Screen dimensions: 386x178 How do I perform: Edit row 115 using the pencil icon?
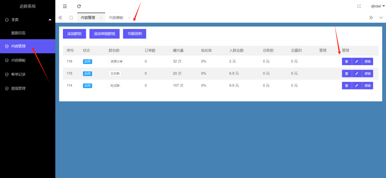pos(357,74)
